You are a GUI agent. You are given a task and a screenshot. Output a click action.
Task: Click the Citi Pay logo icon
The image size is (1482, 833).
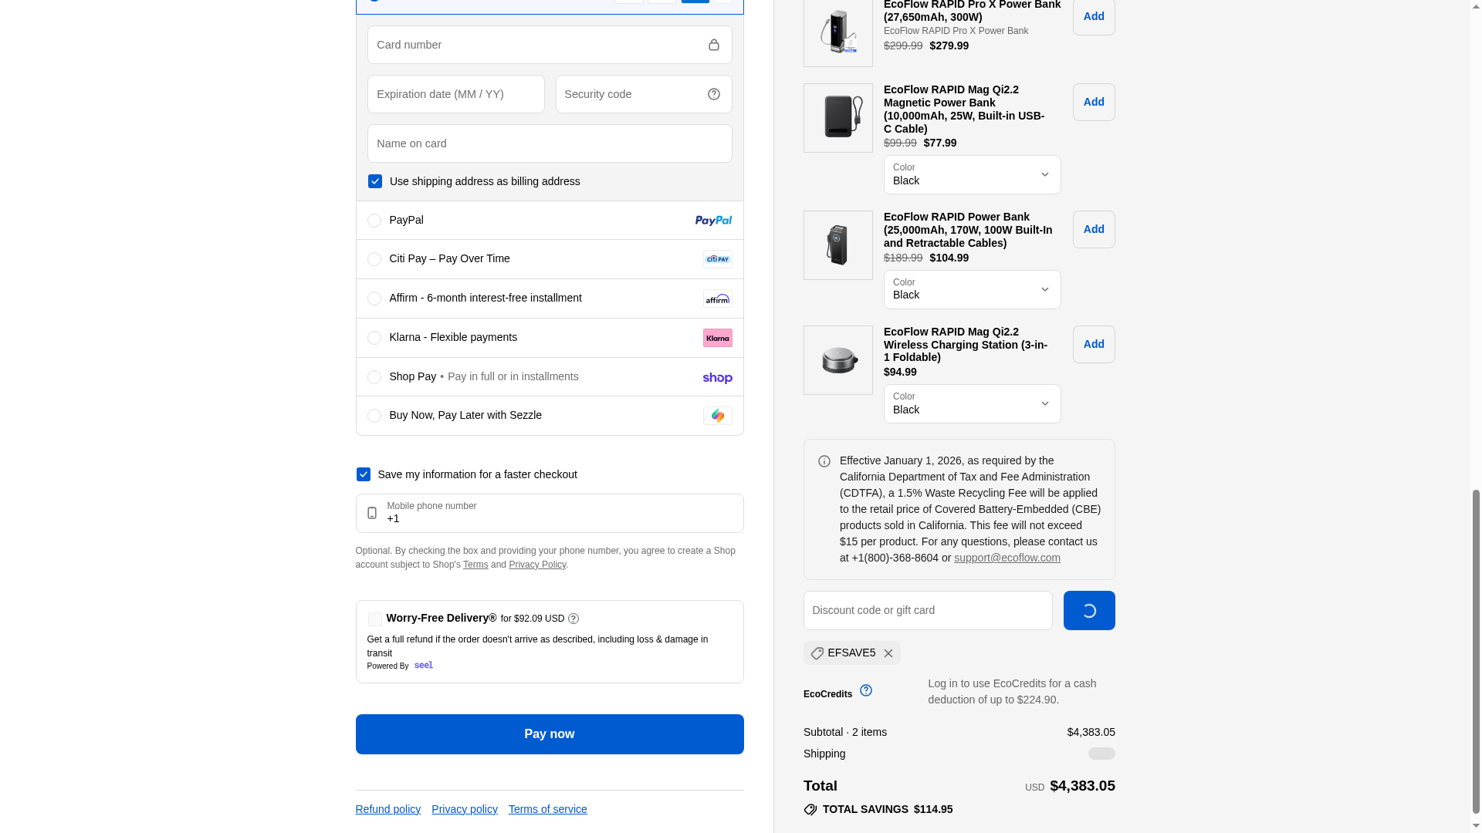click(x=717, y=259)
